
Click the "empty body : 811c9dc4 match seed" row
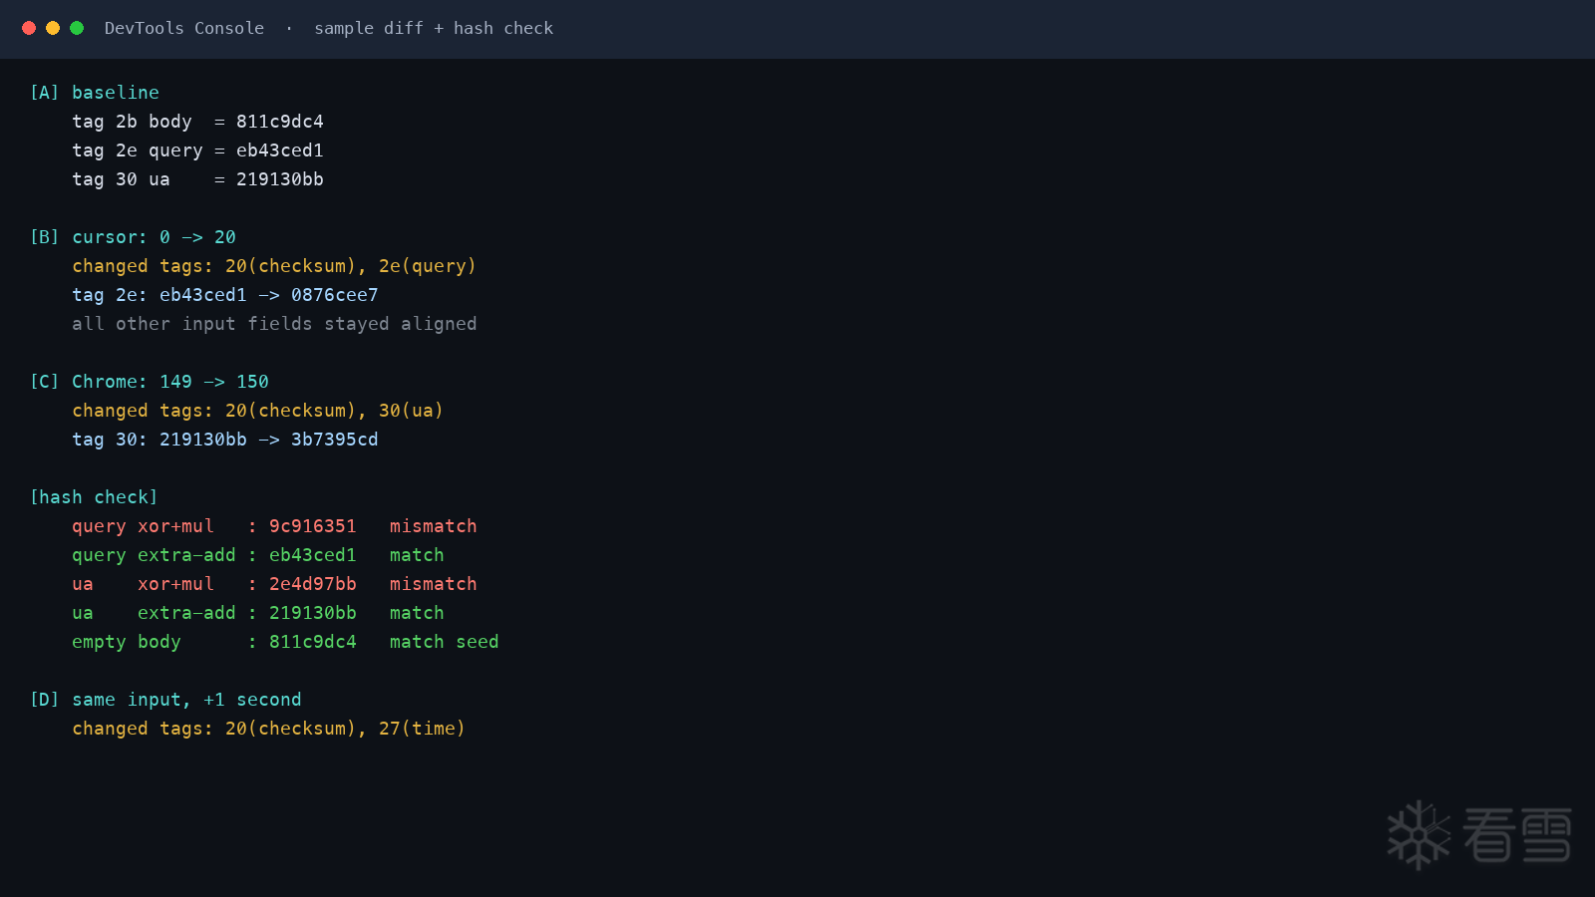285,642
